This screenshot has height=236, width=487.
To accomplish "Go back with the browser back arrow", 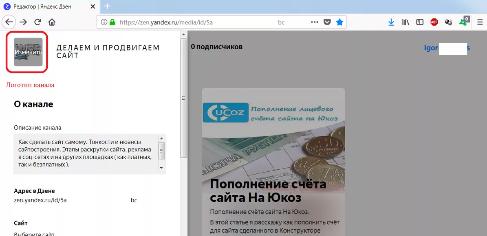I will coord(9,22).
